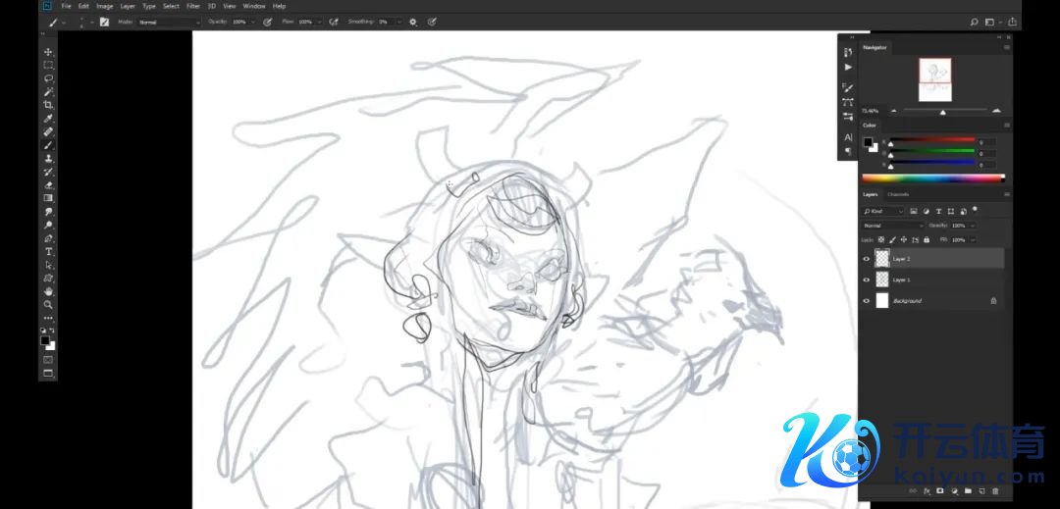Pick the Crop tool
Screen dimensions: 1060x509
48,104
